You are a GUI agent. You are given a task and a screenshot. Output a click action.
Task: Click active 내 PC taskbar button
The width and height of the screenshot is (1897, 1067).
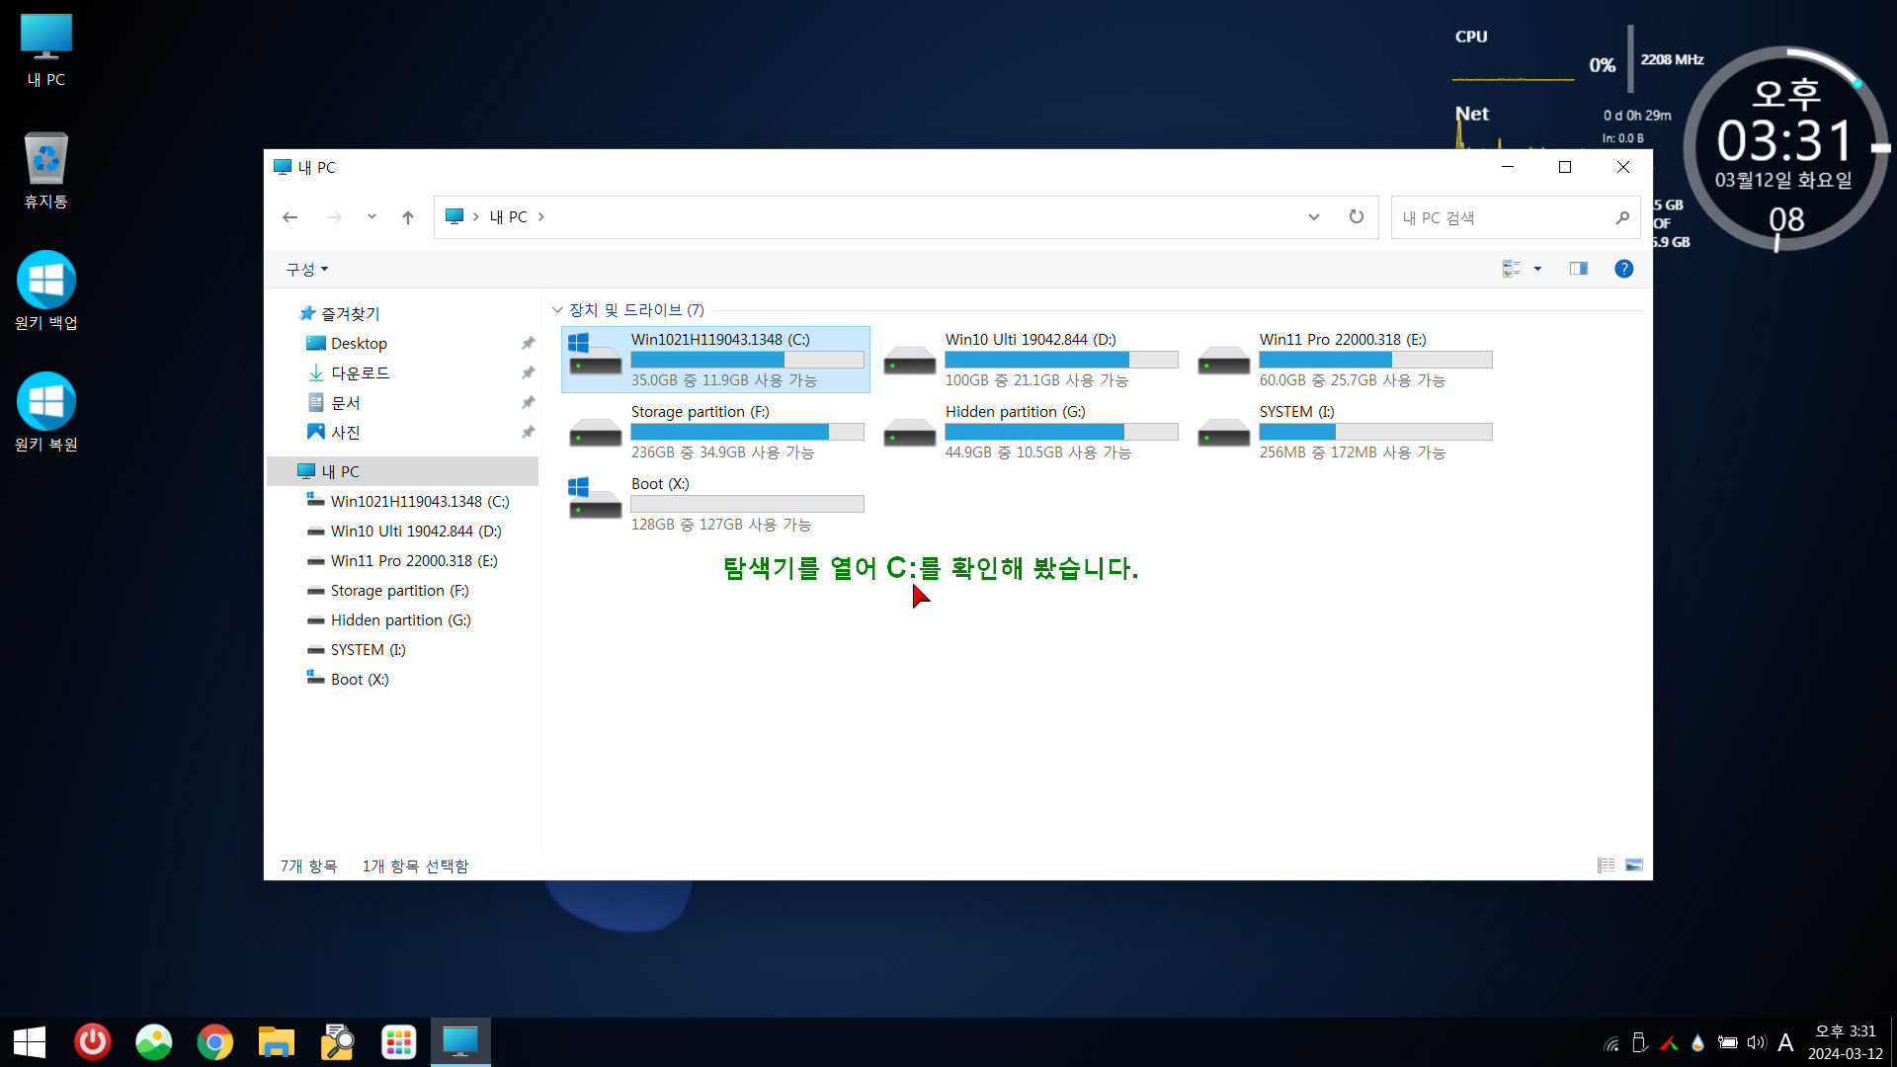point(460,1042)
